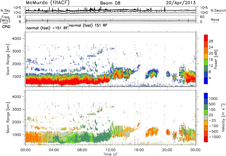Click the '08:00' time axis tick
The height and width of the screenshot is (156, 226).
click(82, 150)
